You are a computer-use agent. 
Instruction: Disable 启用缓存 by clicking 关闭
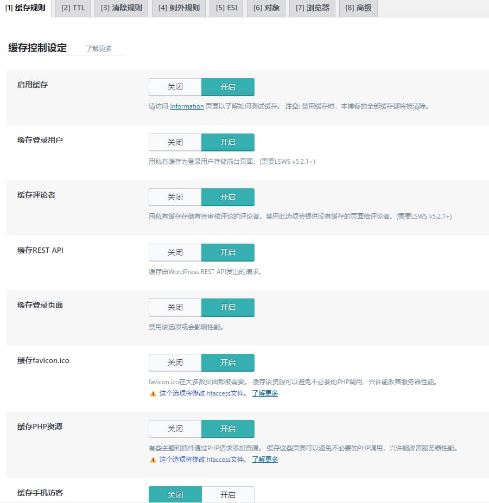175,87
